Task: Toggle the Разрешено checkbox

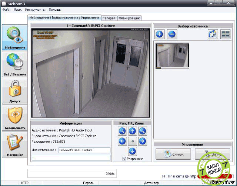Action: point(124,159)
